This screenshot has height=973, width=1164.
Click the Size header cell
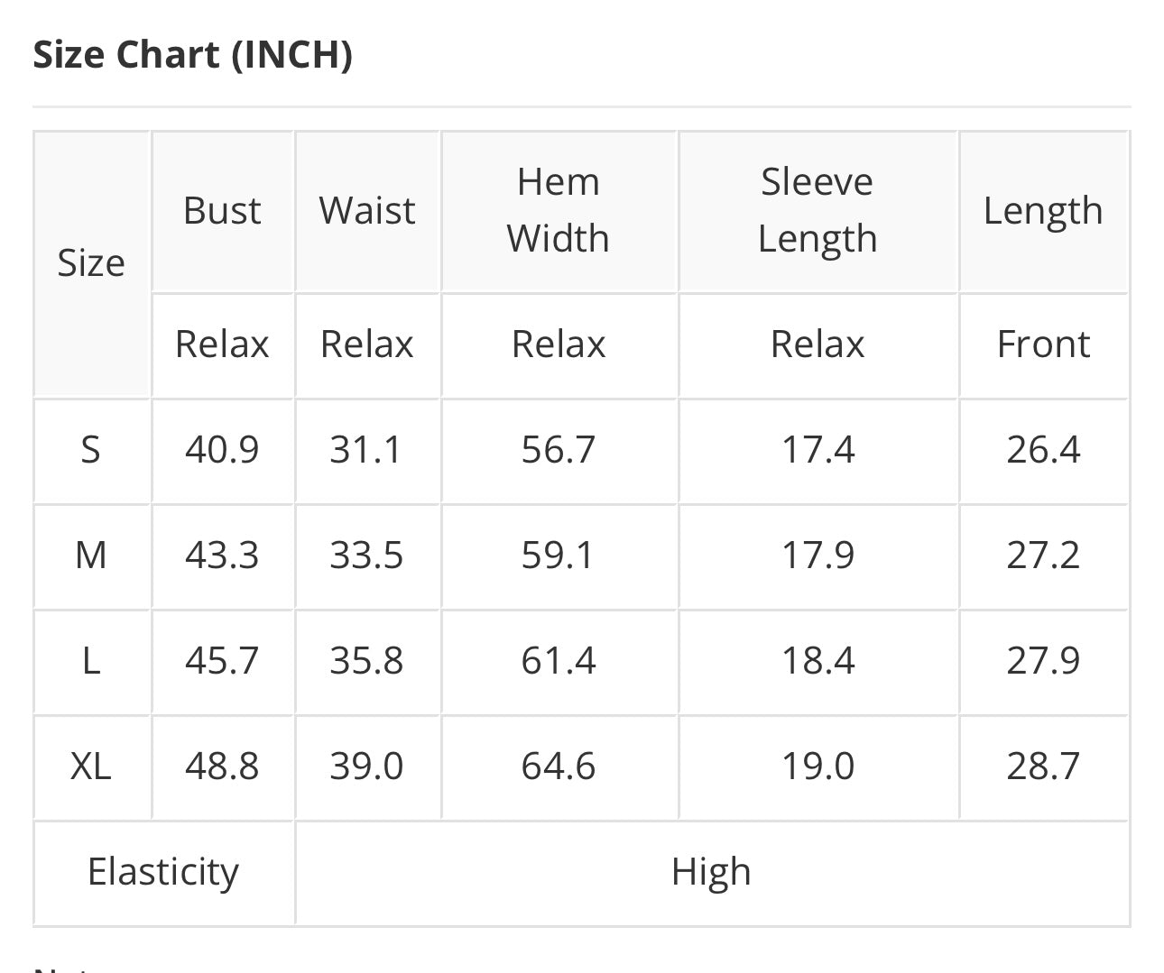point(91,263)
